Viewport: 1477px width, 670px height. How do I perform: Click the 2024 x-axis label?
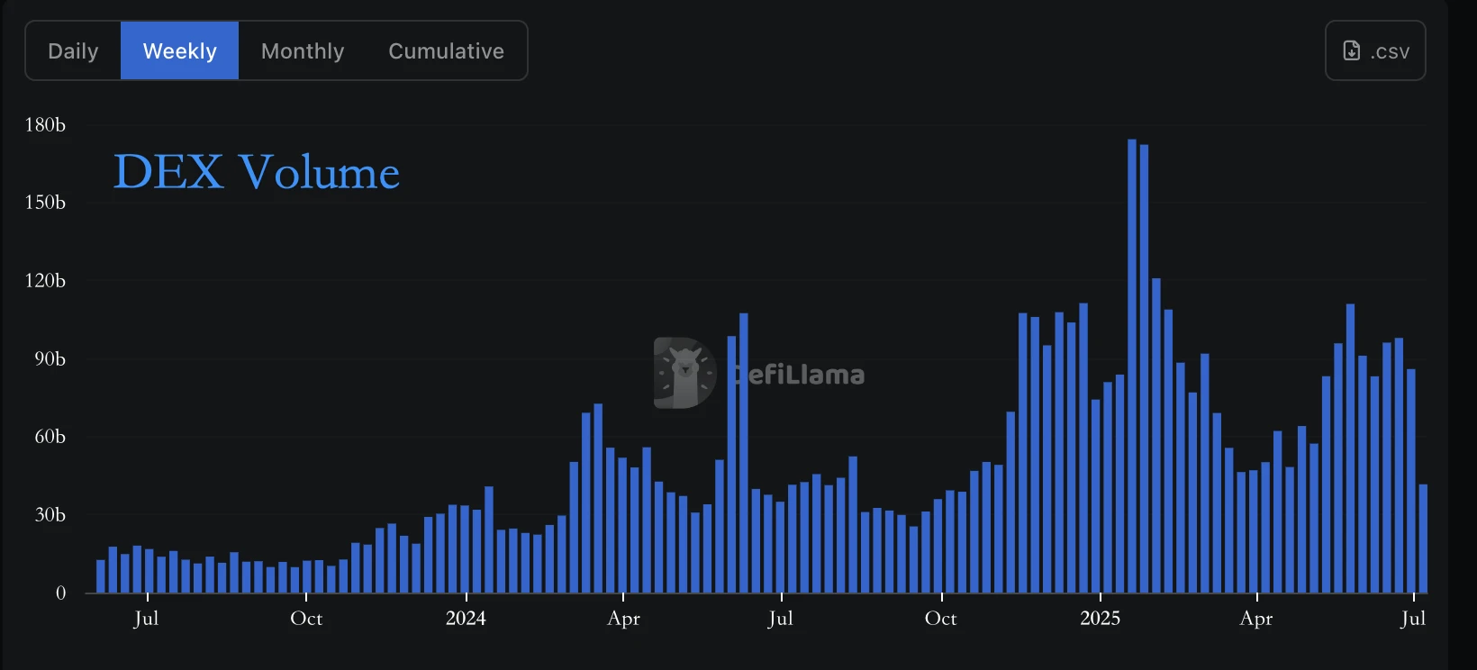[x=466, y=619]
